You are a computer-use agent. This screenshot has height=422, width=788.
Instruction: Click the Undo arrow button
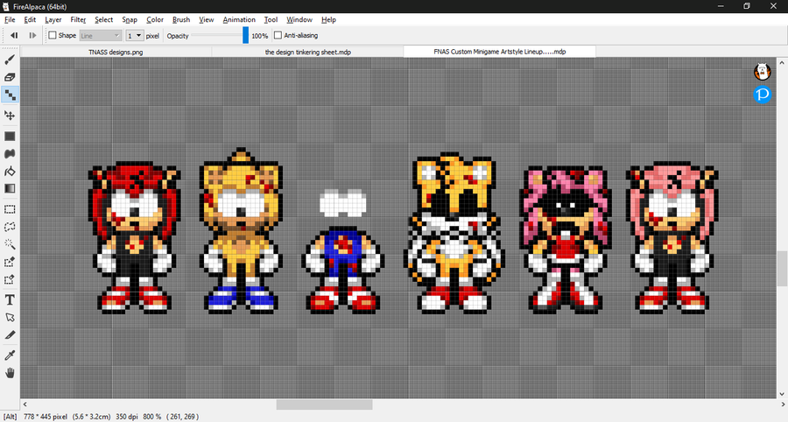pyautogui.click(x=14, y=35)
